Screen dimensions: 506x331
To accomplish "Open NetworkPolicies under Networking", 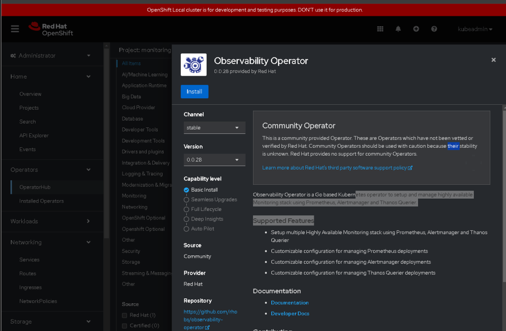I will pyautogui.click(x=38, y=301).
